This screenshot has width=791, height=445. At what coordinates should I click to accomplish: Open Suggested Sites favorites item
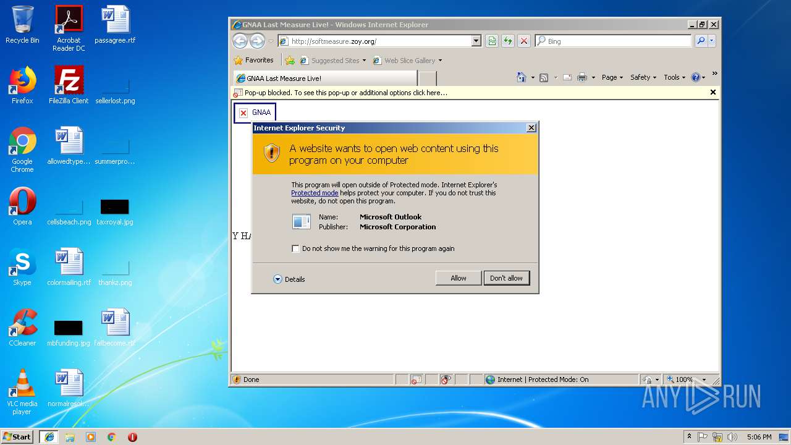[x=332, y=61]
